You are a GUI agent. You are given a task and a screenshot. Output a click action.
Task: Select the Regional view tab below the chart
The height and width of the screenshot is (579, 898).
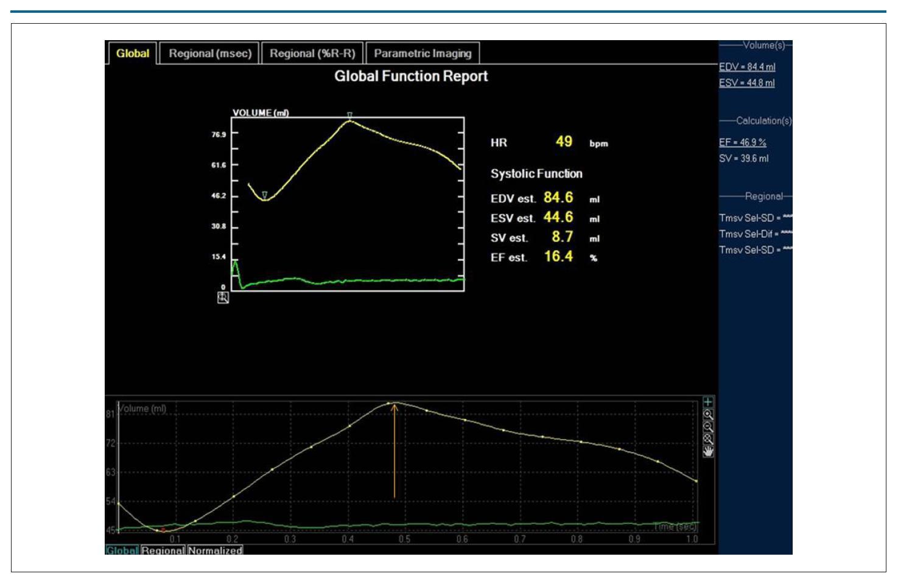[163, 550]
